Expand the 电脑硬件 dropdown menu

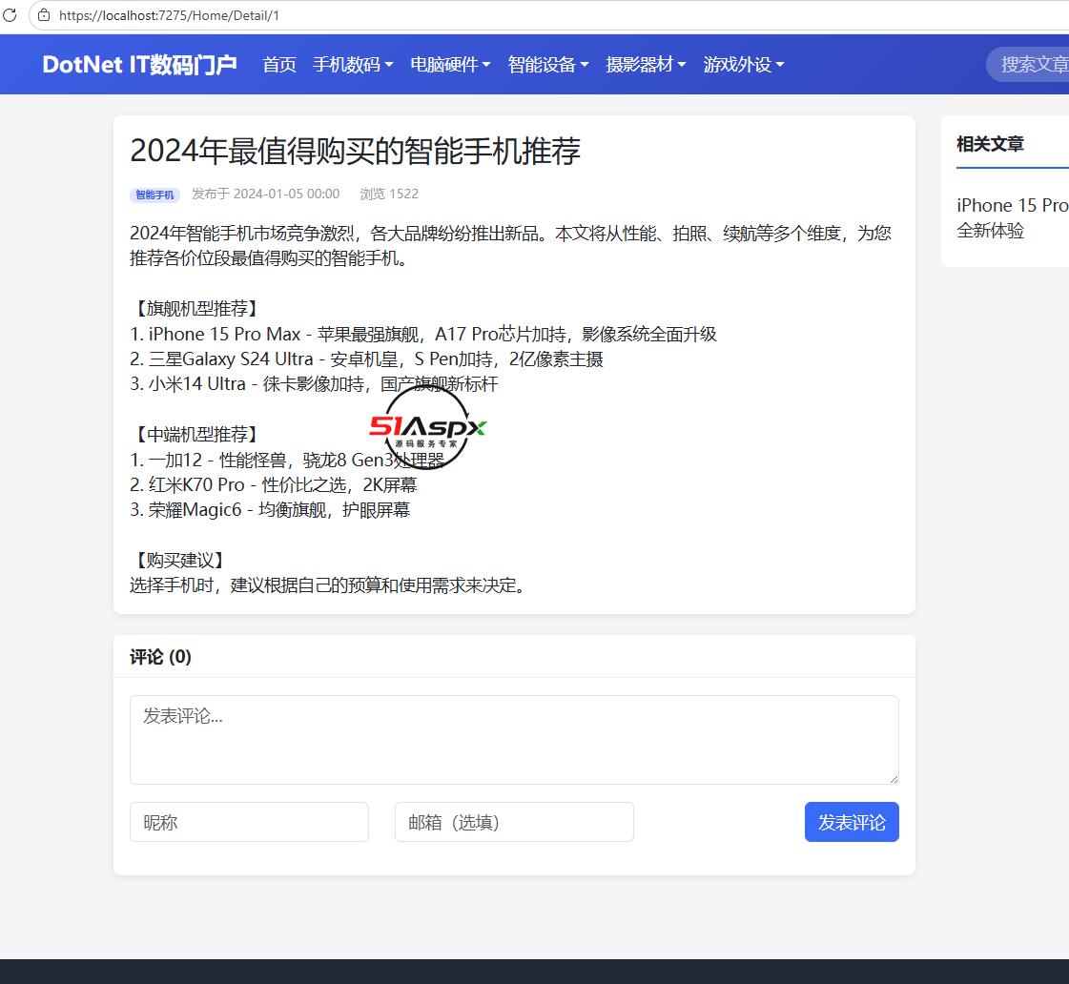[451, 64]
